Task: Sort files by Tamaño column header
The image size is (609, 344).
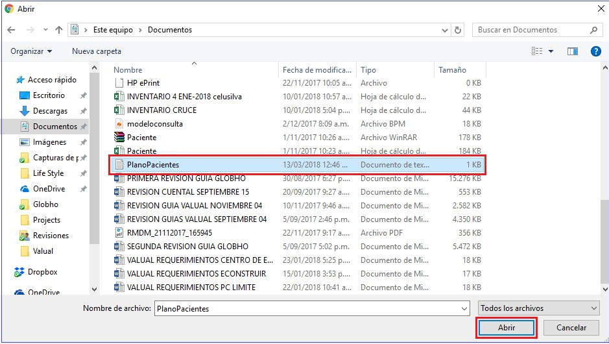Action: (452, 70)
